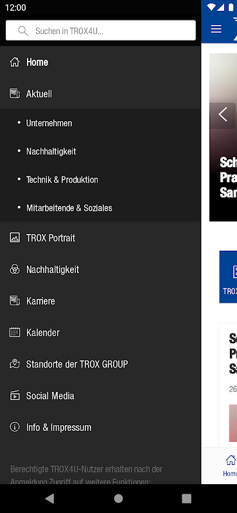Tap the TROX Portrait picture icon

pos(14,237)
